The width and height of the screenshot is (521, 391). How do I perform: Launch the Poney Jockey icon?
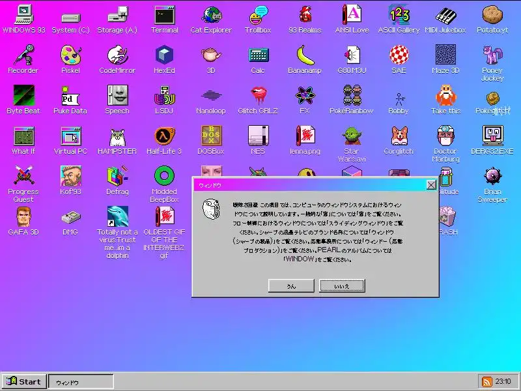coord(492,55)
